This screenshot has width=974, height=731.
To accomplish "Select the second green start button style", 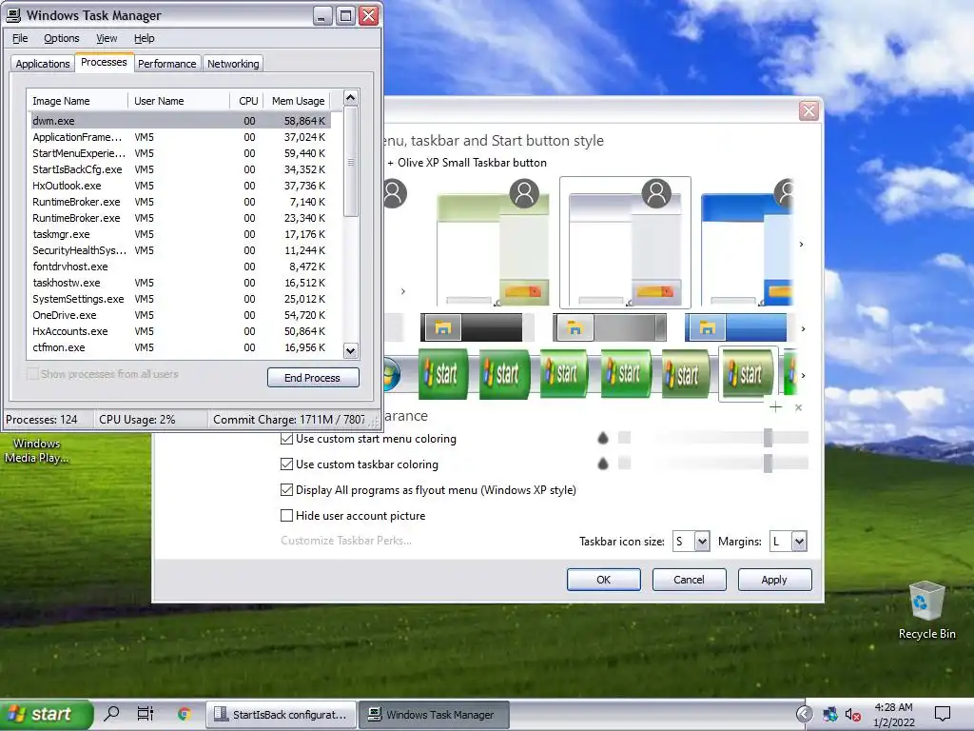I will tap(504, 374).
